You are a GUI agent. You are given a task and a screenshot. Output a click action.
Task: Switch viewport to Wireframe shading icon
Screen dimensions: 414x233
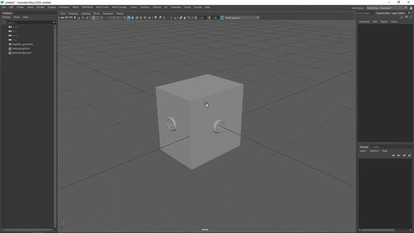tap(125, 18)
